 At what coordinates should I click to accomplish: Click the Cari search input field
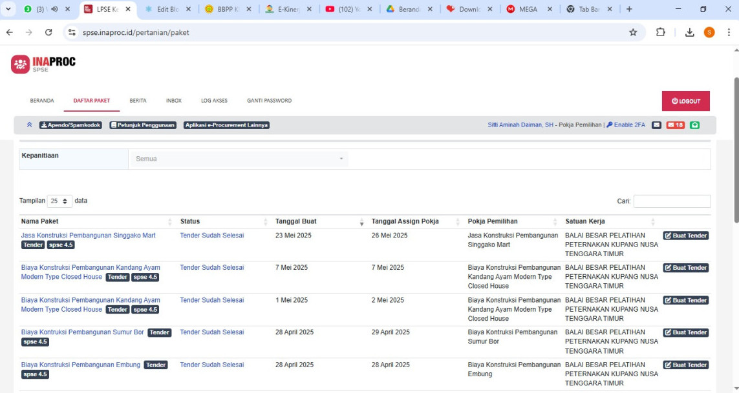click(x=672, y=201)
